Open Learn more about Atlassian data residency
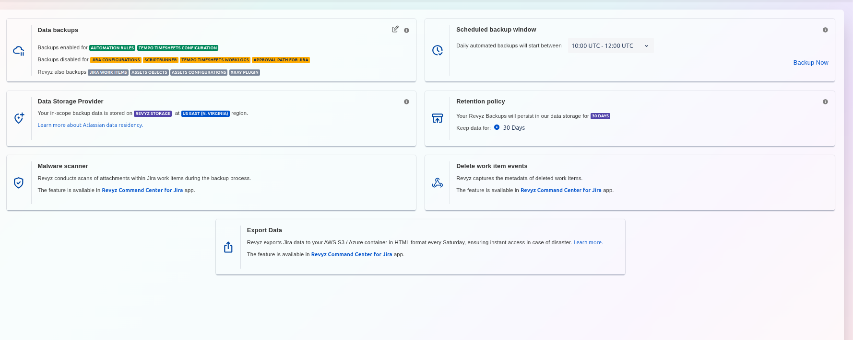This screenshot has width=853, height=340. [x=90, y=125]
